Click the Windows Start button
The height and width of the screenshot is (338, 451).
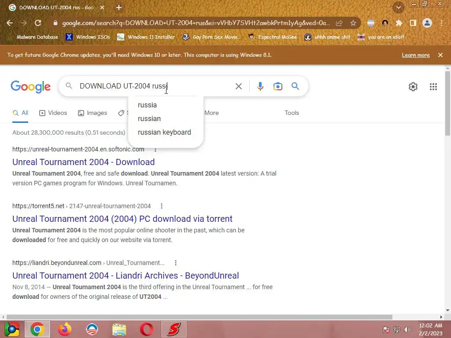pos(11,329)
